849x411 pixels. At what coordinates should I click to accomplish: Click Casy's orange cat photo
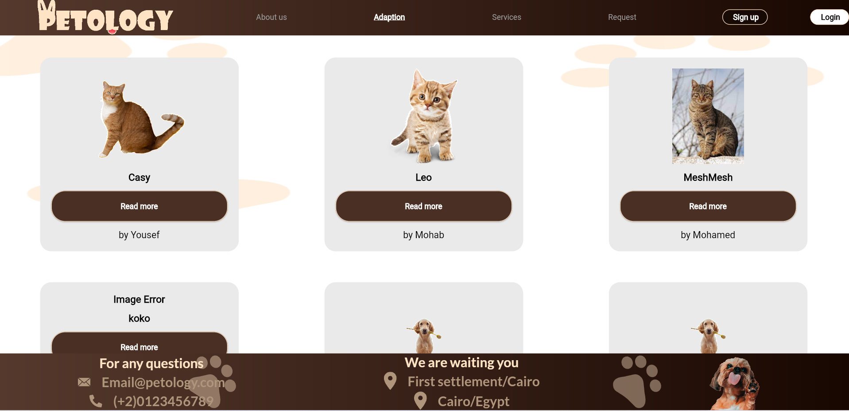coord(141,118)
